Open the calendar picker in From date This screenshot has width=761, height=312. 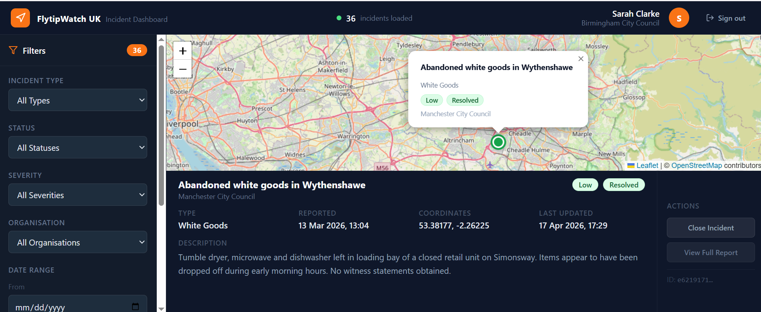[135, 306]
